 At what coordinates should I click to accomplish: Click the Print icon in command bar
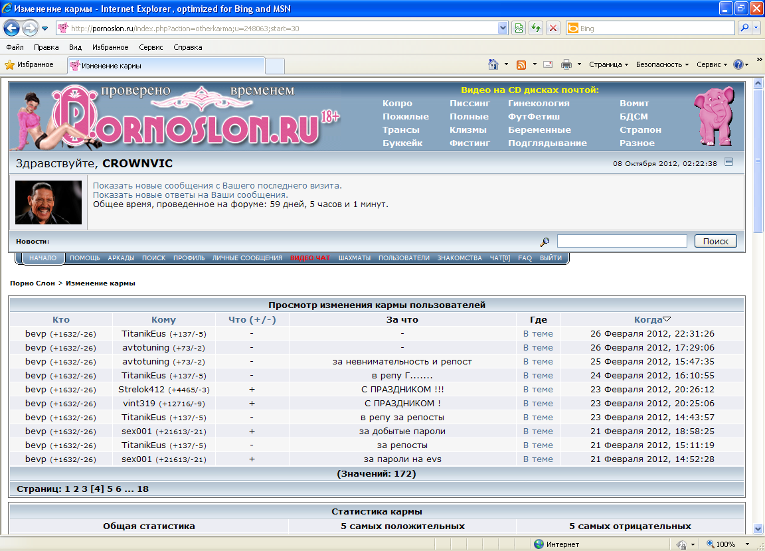coord(566,64)
